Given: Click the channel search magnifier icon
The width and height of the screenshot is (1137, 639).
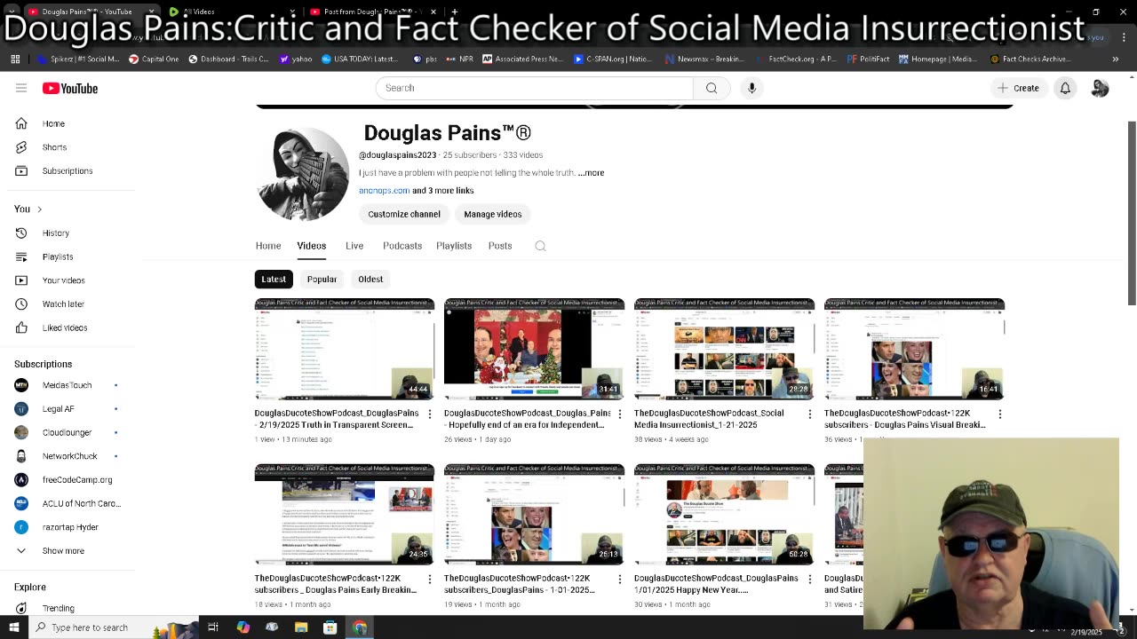Looking at the screenshot, I should click(540, 246).
